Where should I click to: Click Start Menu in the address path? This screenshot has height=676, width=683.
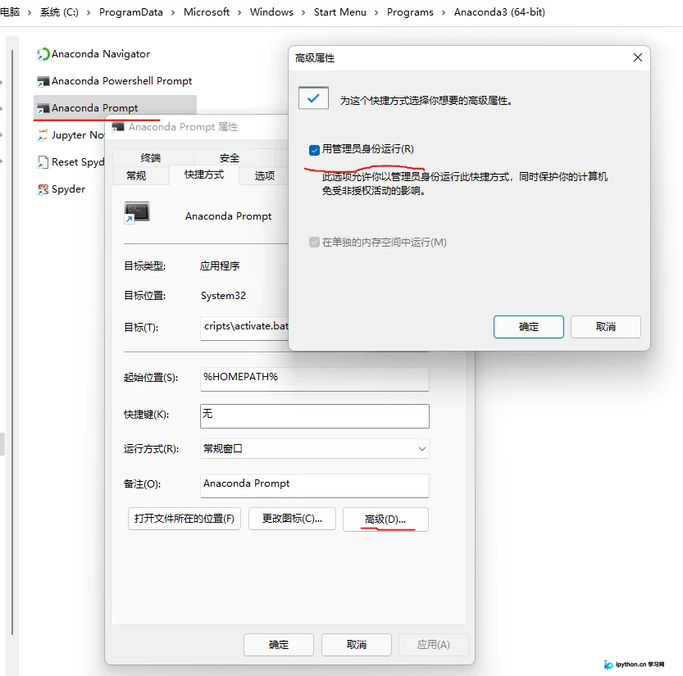[x=340, y=12]
